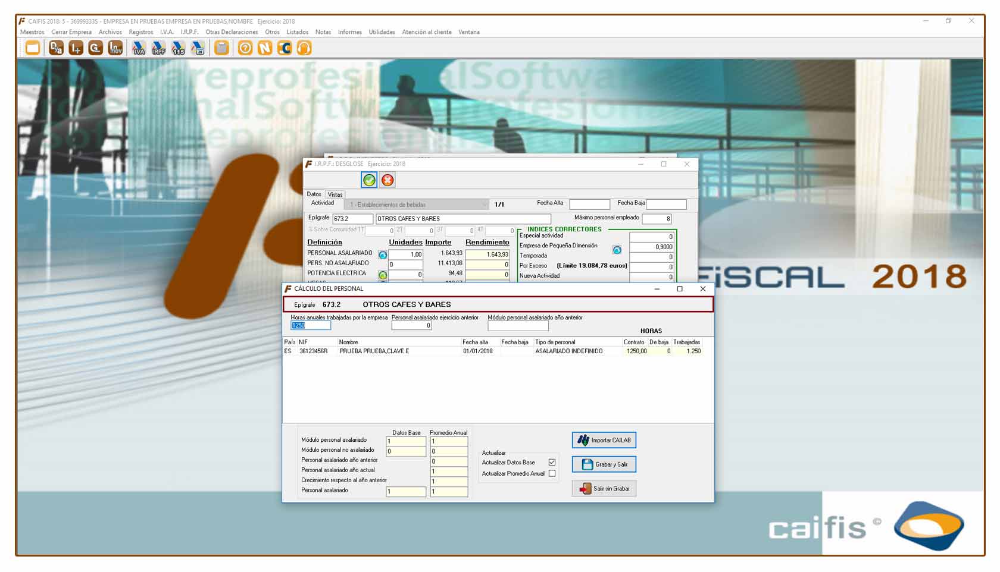Click the F icon of I.R.P.F. Desglose window

308,164
